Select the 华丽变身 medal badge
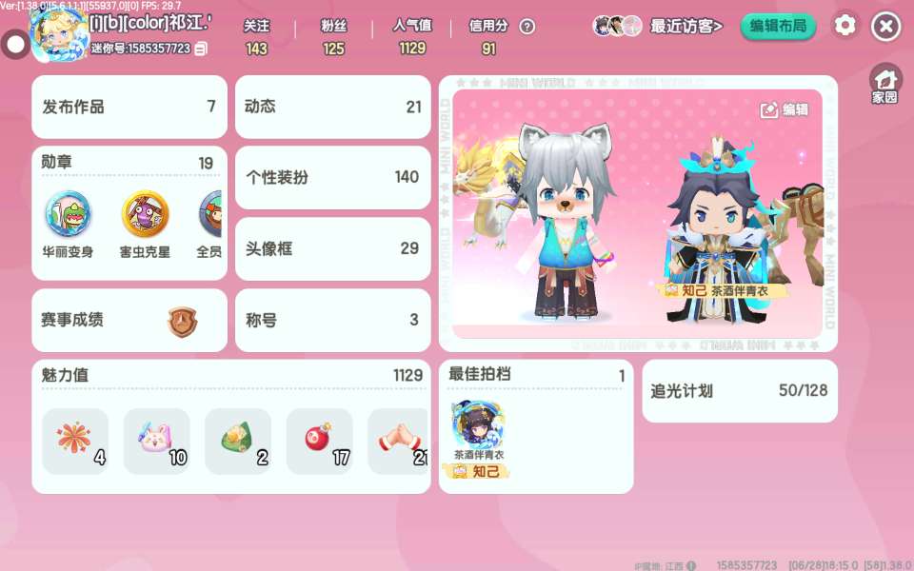The height and width of the screenshot is (571, 914). (x=68, y=214)
